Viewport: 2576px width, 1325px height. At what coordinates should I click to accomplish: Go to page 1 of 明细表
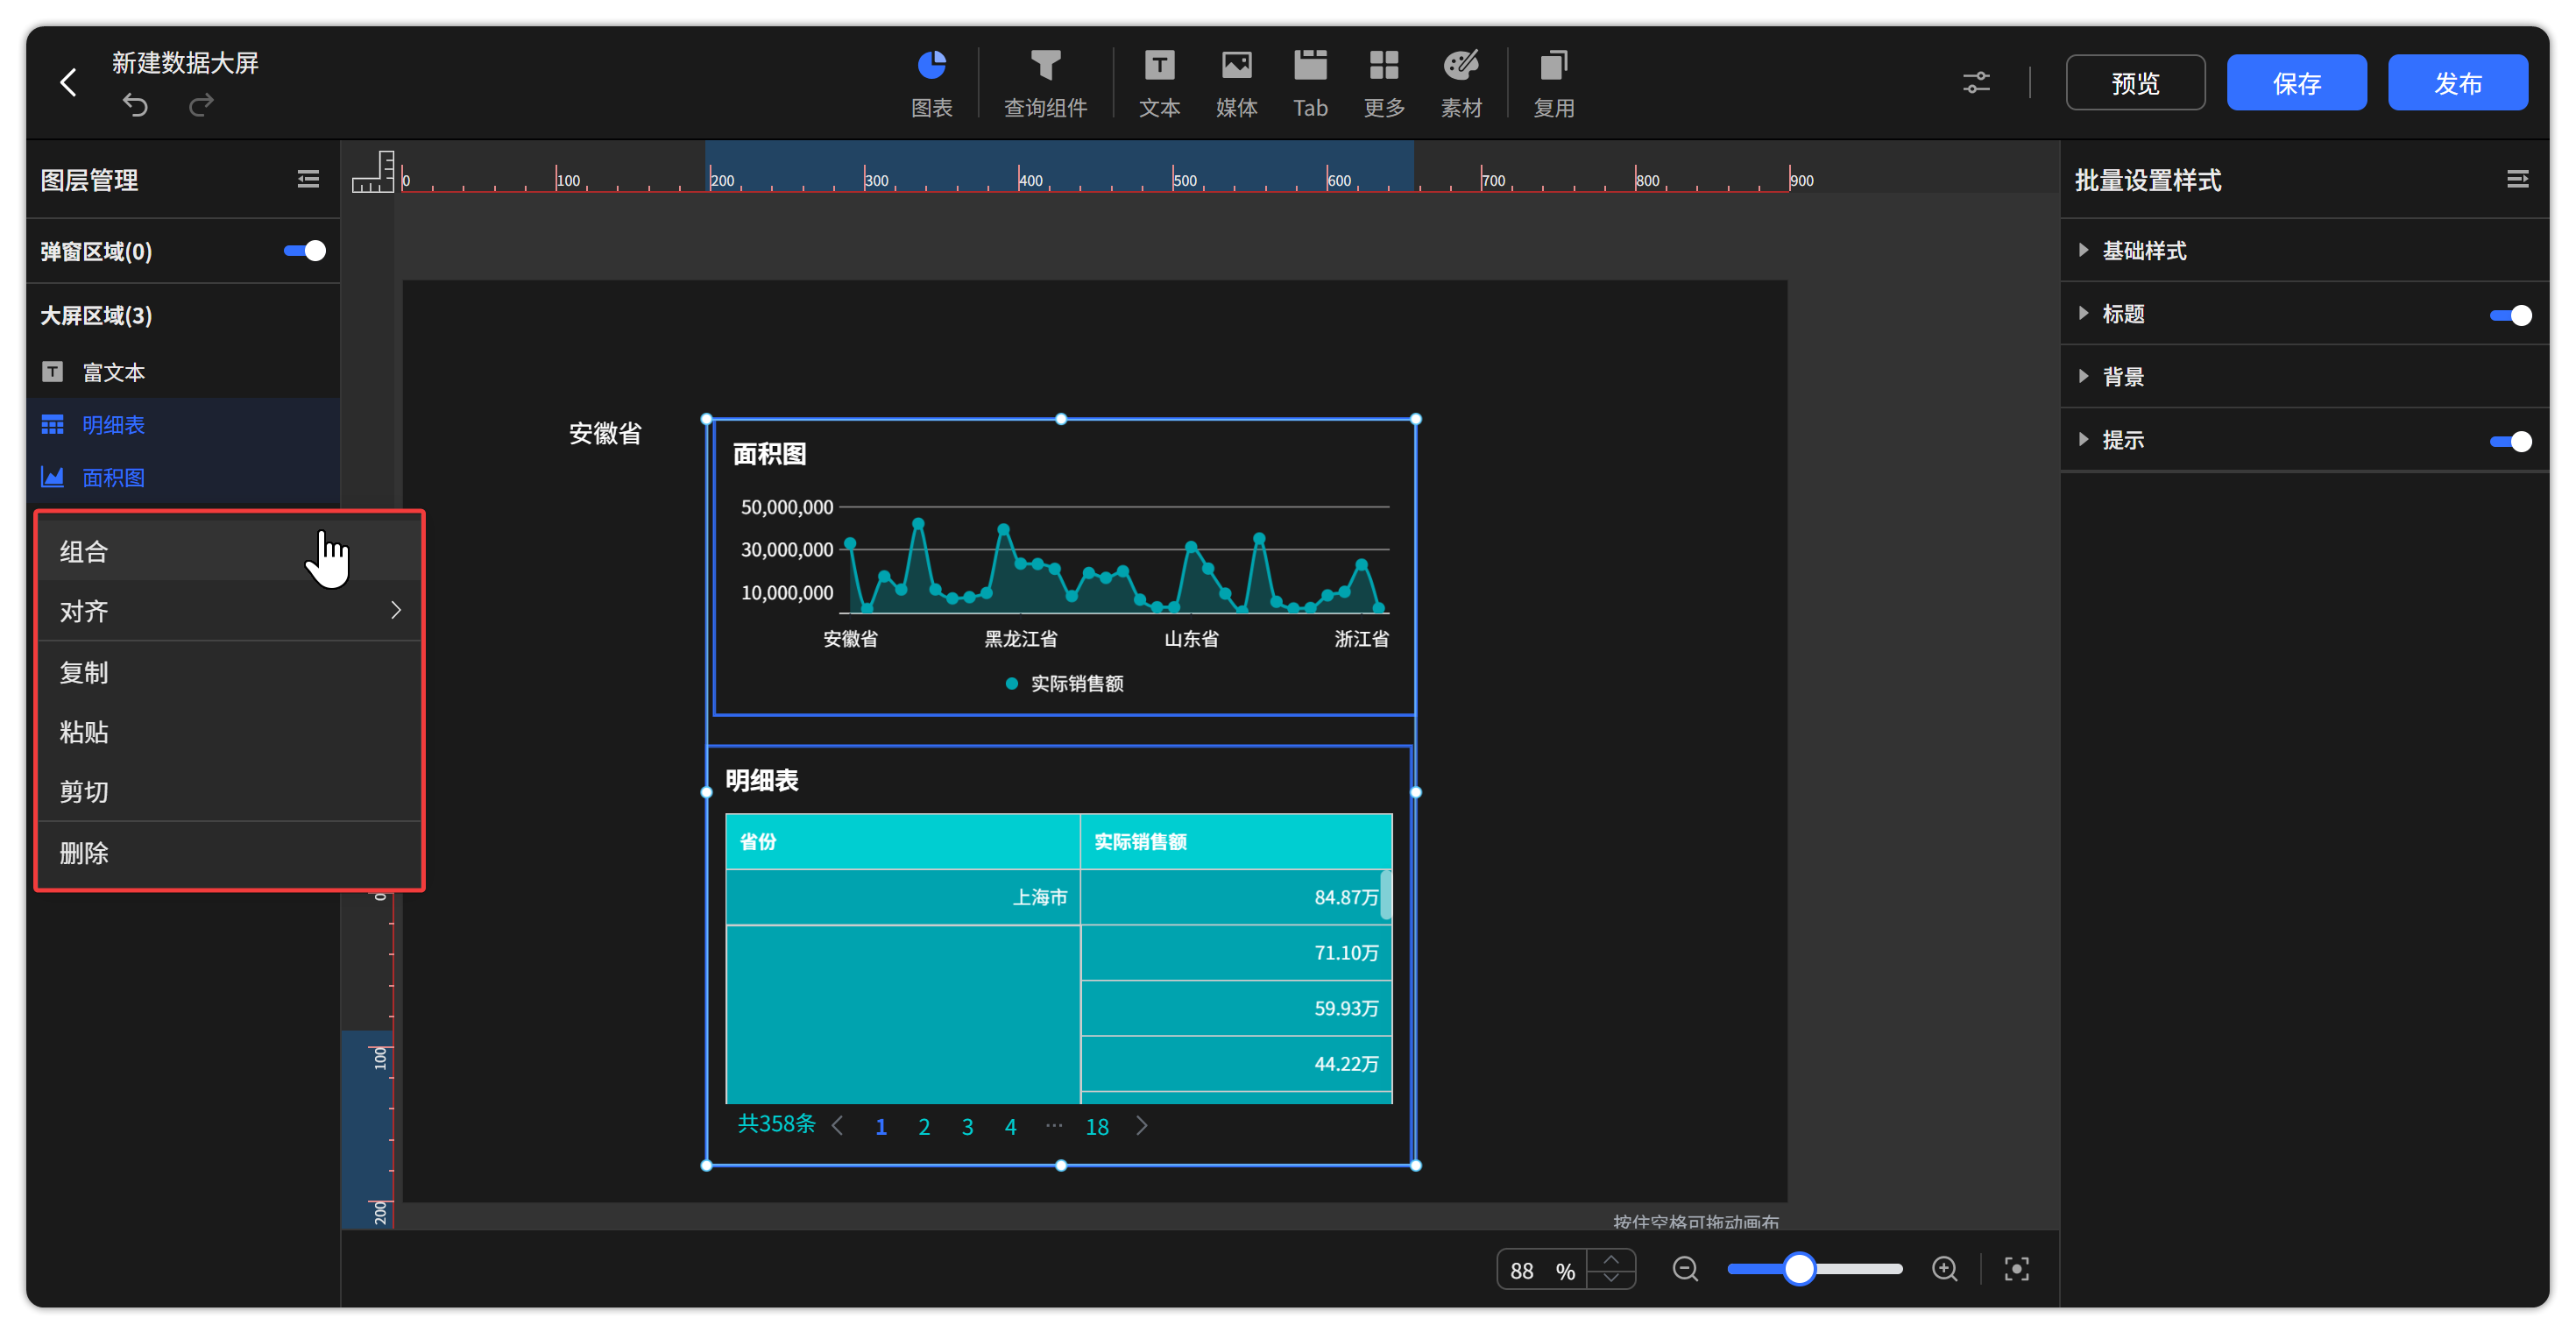tap(881, 1127)
